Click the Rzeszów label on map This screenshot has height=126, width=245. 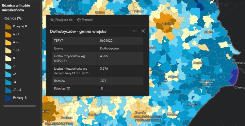pos(140,112)
